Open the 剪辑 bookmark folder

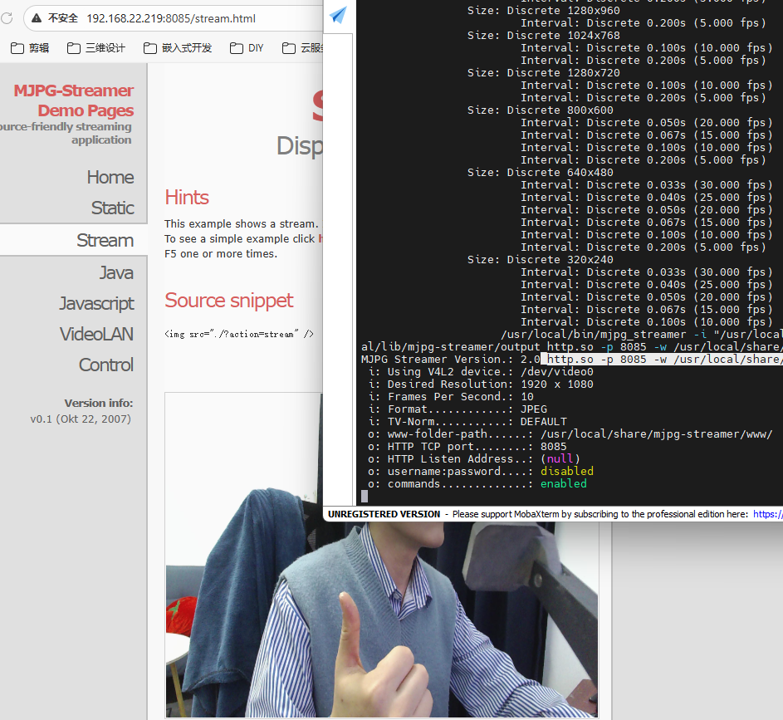[x=31, y=48]
